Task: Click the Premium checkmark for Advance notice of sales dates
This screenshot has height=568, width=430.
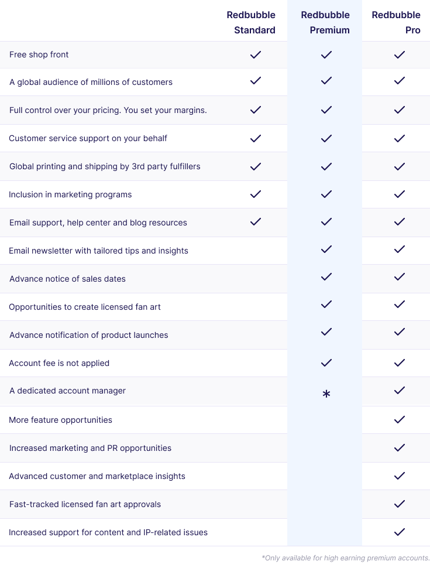Action: coord(326,277)
